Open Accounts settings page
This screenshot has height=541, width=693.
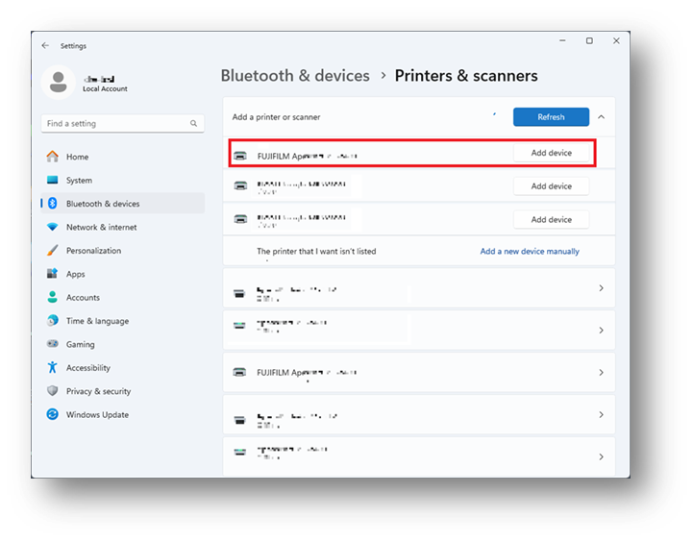click(x=83, y=298)
